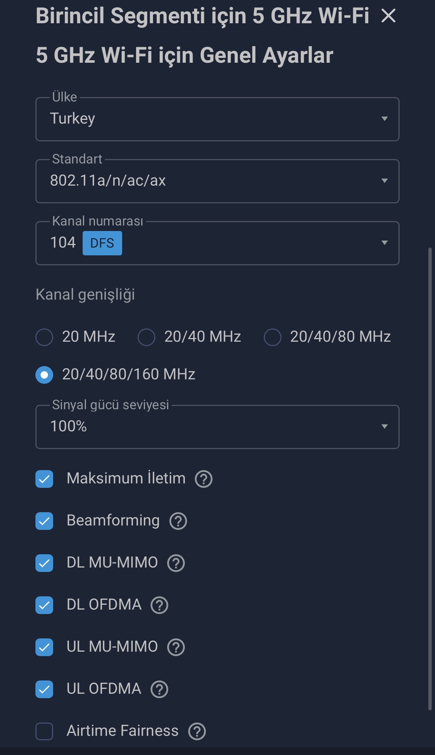Expand Sinyal gücü seviyesi dropdown
Screen dimensions: 435x755
coord(217,427)
